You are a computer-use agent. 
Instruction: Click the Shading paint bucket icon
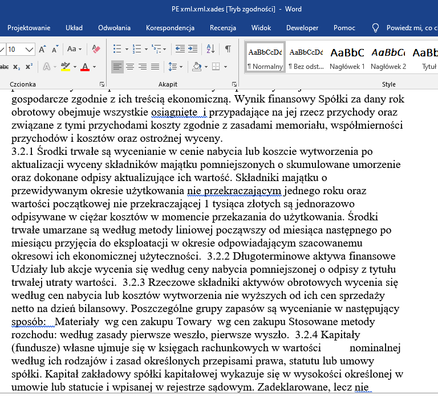[x=197, y=67]
